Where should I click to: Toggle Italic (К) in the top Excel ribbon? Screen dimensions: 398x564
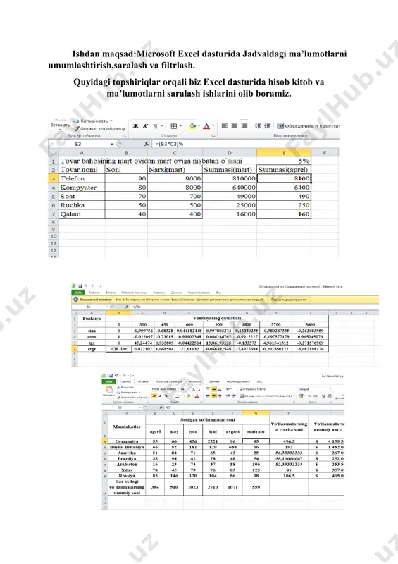[145, 126]
